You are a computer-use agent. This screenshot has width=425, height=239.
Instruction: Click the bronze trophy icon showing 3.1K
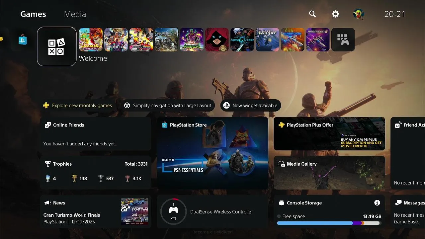[127, 179]
